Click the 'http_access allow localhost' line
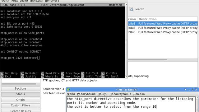Image resolution: width=199 pixels, height=112 pixels. point(21,39)
